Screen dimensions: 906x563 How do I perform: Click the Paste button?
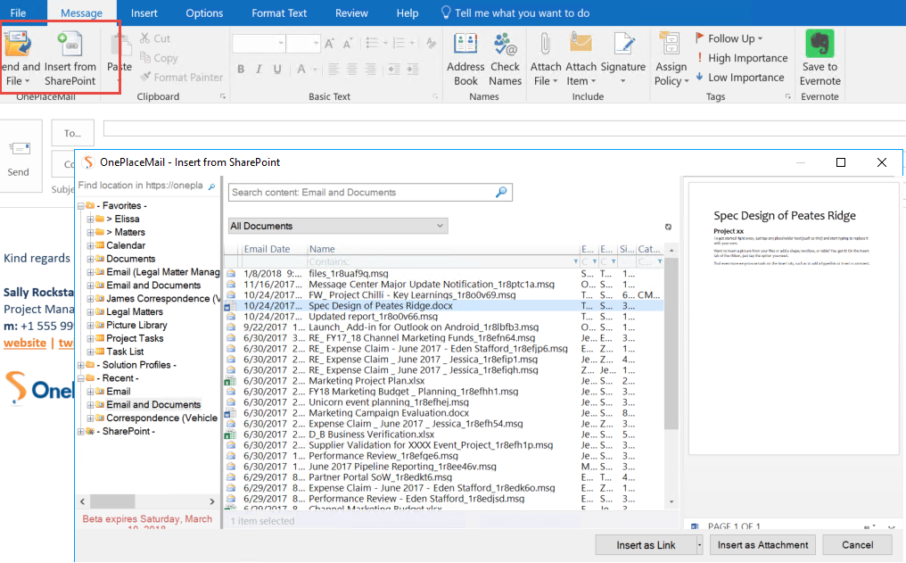pyautogui.click(x=119, y=60)
